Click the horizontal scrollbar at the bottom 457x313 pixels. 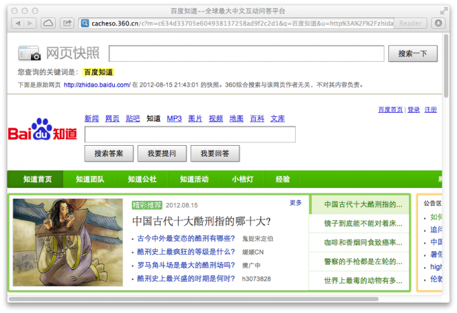pos(194,299)
